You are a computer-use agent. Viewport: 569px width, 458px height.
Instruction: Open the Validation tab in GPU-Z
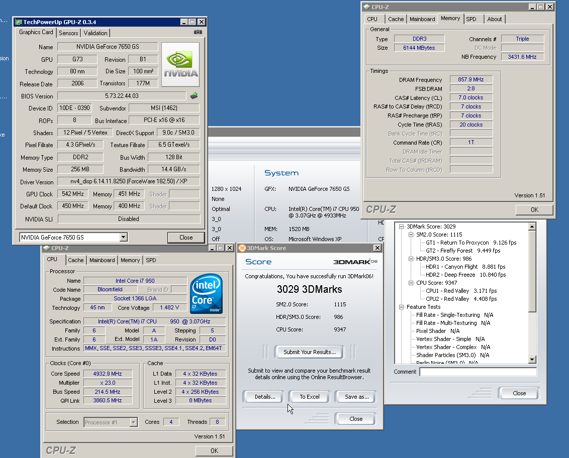[x=96, y=33]
